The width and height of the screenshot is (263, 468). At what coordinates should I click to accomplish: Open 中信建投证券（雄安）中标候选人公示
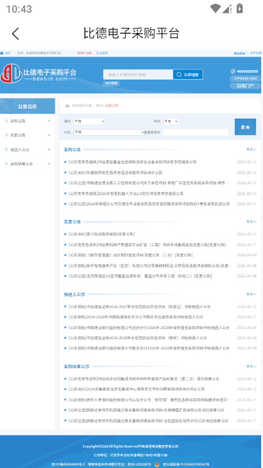[138, 338]
